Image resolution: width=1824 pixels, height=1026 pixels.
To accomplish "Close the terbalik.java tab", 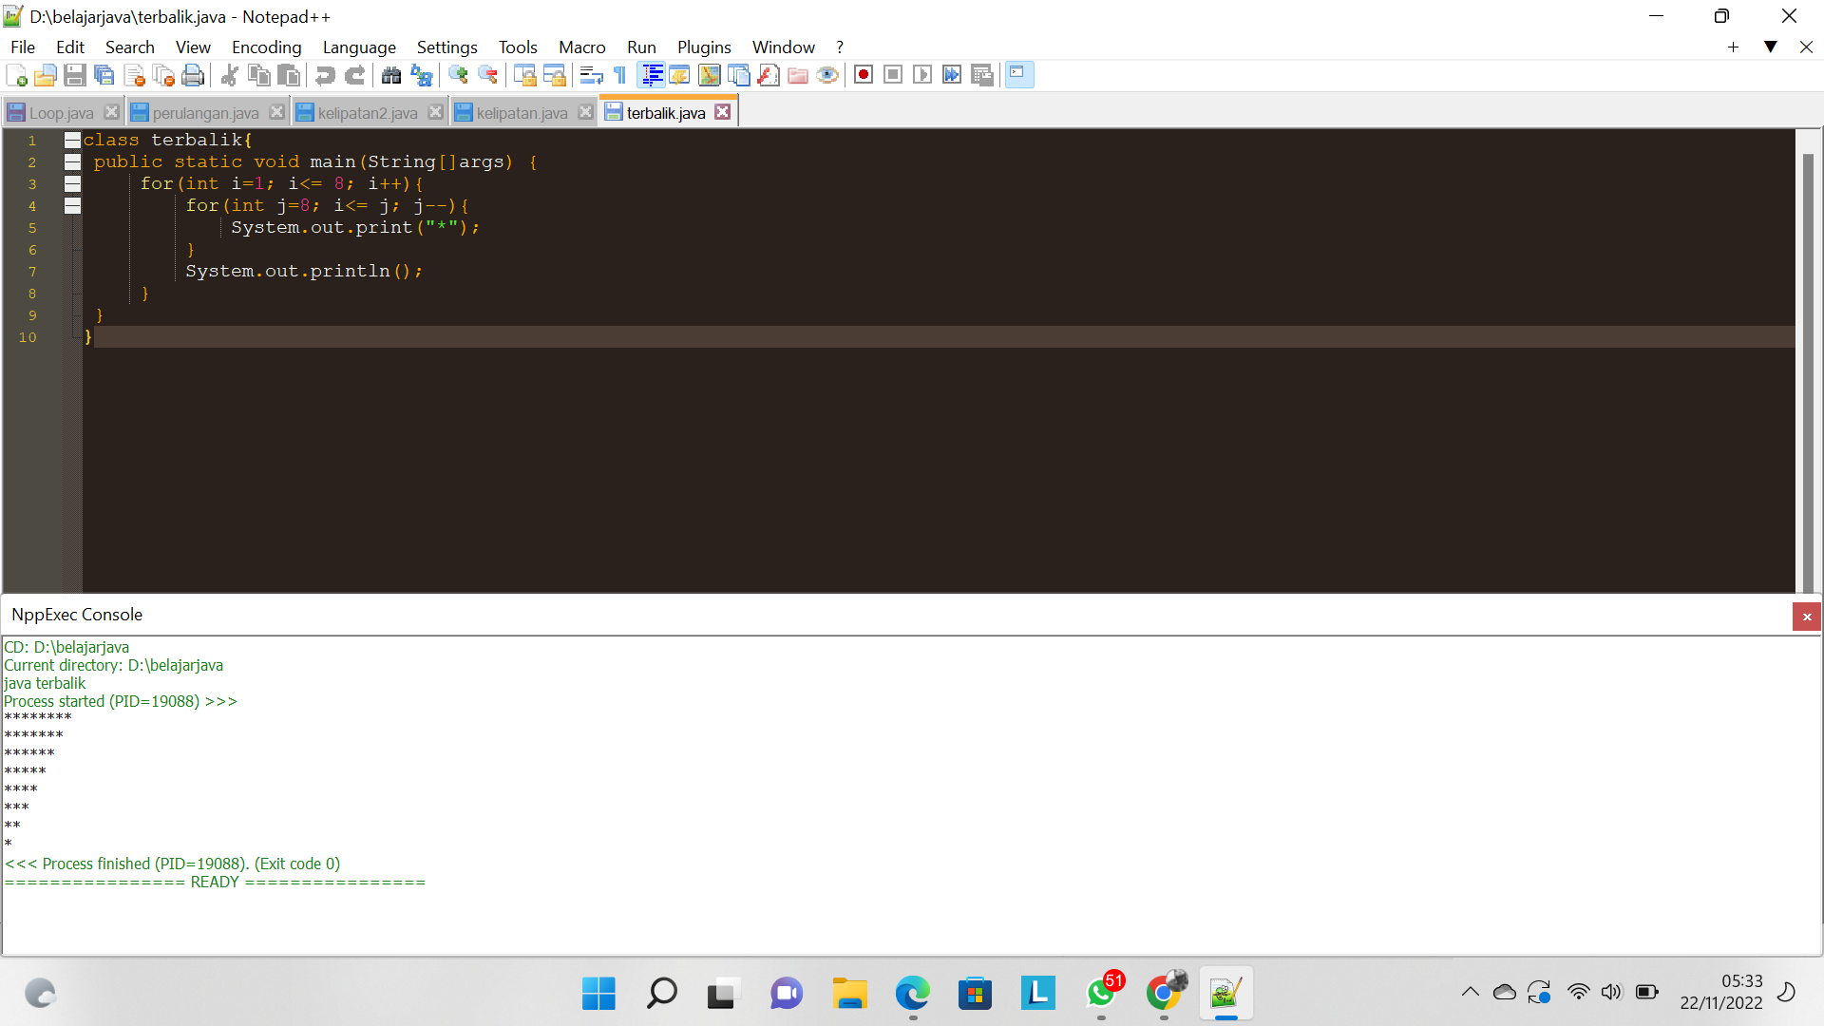I will click(723, 112).
